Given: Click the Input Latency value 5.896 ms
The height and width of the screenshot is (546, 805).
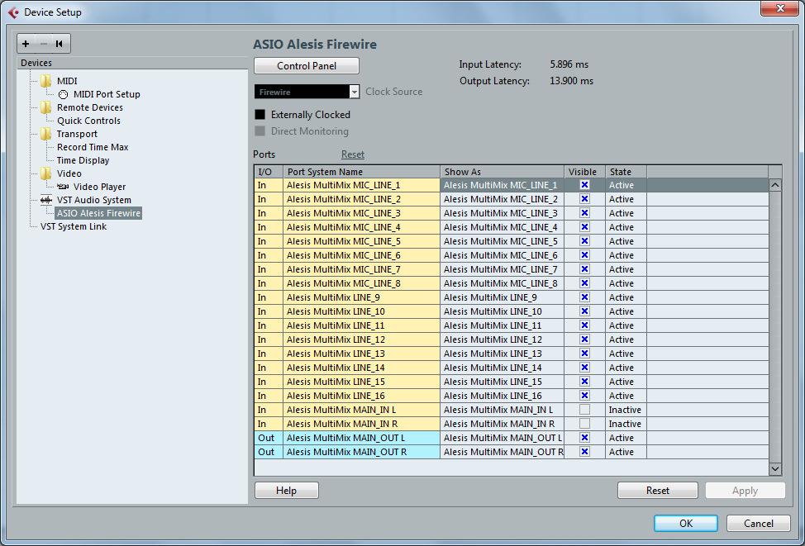Looking at the screenshot, I should point(569,64).
